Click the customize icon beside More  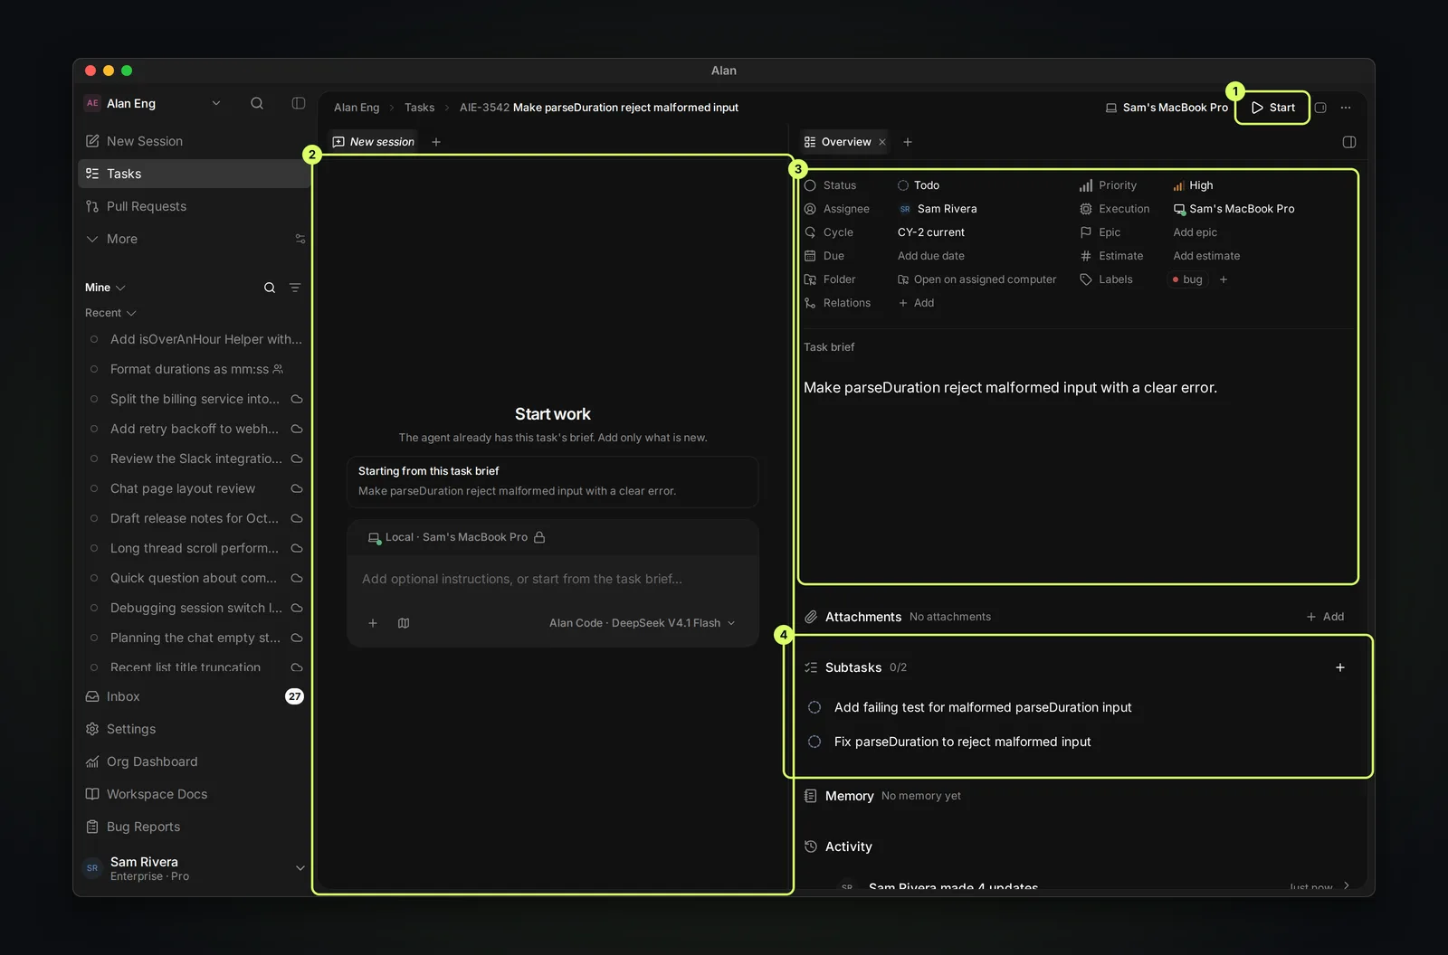tap(300, 239)
